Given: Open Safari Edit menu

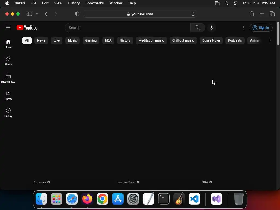Looking at the screenshot, I should [x=45, y=3].
